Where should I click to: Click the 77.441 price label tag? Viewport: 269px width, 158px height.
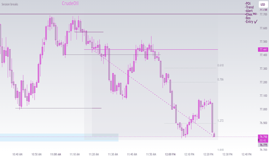click(263, 49)
